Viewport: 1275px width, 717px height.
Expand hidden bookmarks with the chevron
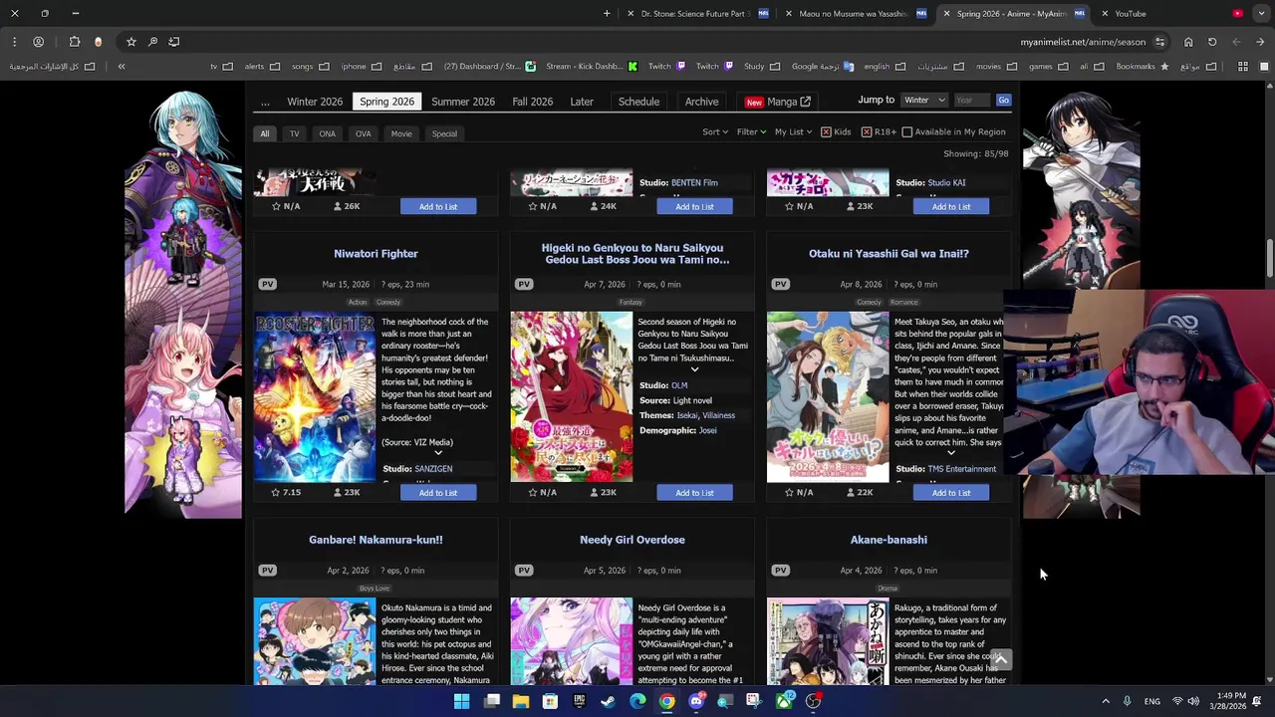click(x=122, y=67)
